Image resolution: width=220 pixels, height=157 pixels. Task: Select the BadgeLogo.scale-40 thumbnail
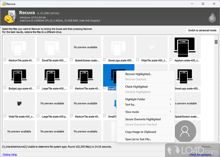(x=19, y=75)
